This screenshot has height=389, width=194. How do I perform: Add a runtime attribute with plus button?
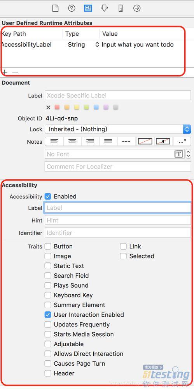[5, 73]
